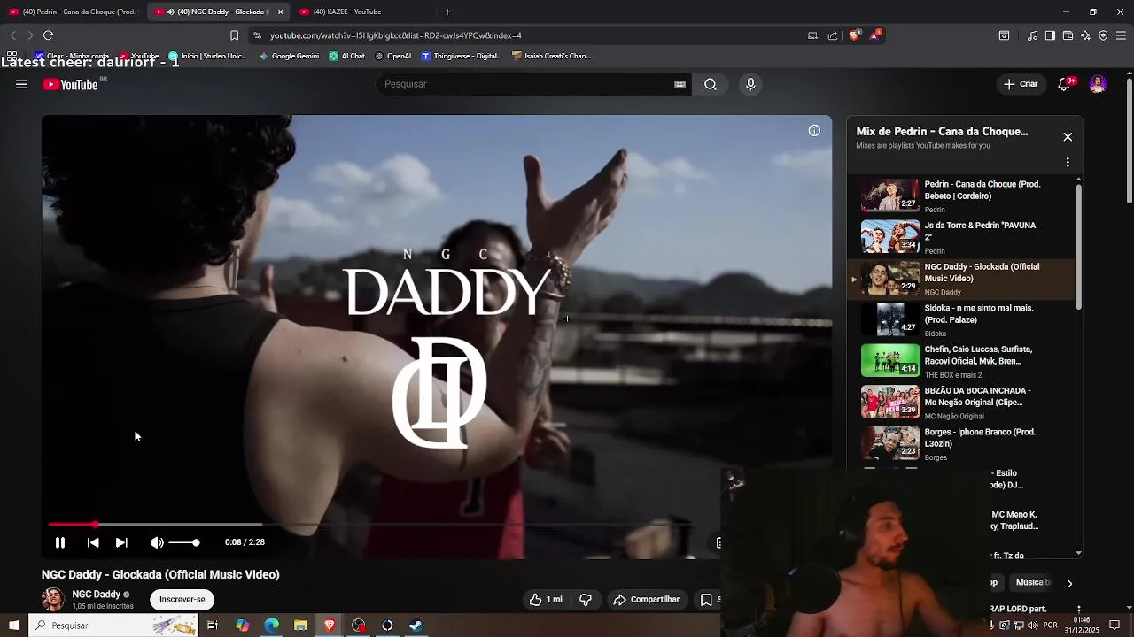Close the NGC Daddy - Glockada tab

(280, 12)
